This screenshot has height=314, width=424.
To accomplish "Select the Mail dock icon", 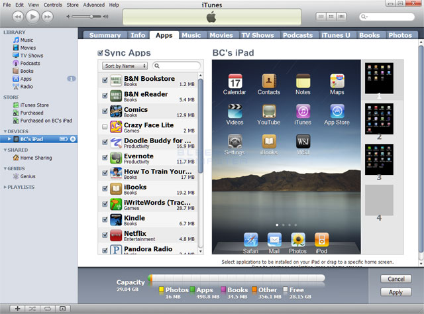I will point(274,240).
